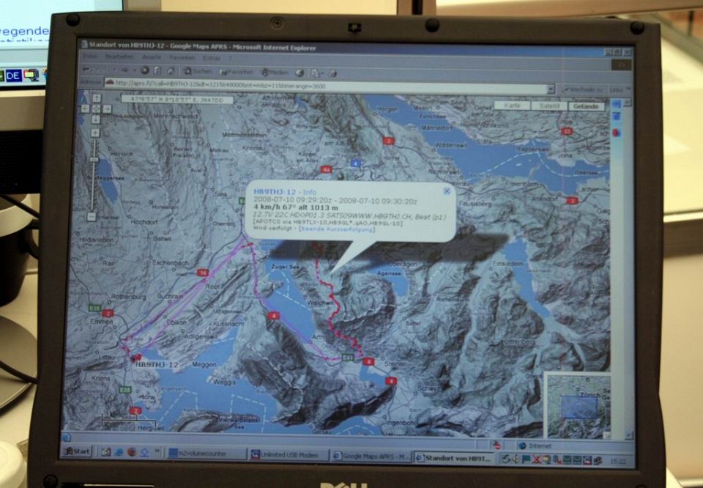
Task: Close the station info popup
Action: click(x=447, y=191)
